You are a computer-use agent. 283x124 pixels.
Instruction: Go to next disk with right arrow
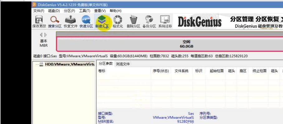[x=46, y=35]
